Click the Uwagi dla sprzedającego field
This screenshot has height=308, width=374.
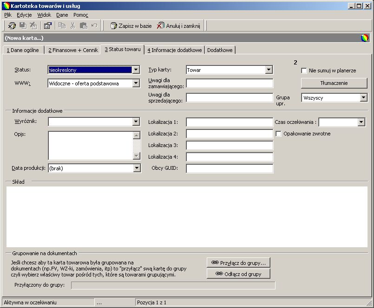coord(230,98)
